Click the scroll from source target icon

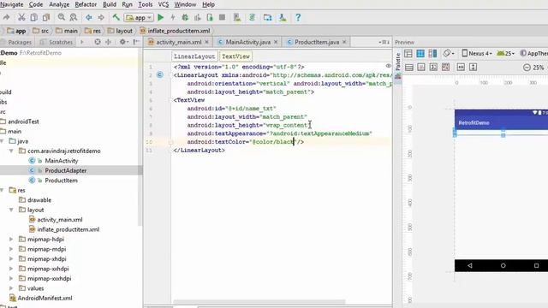point(98,42)
